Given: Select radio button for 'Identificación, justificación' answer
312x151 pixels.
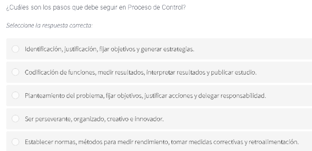Looking at the screenshot, I should [15, 49].
